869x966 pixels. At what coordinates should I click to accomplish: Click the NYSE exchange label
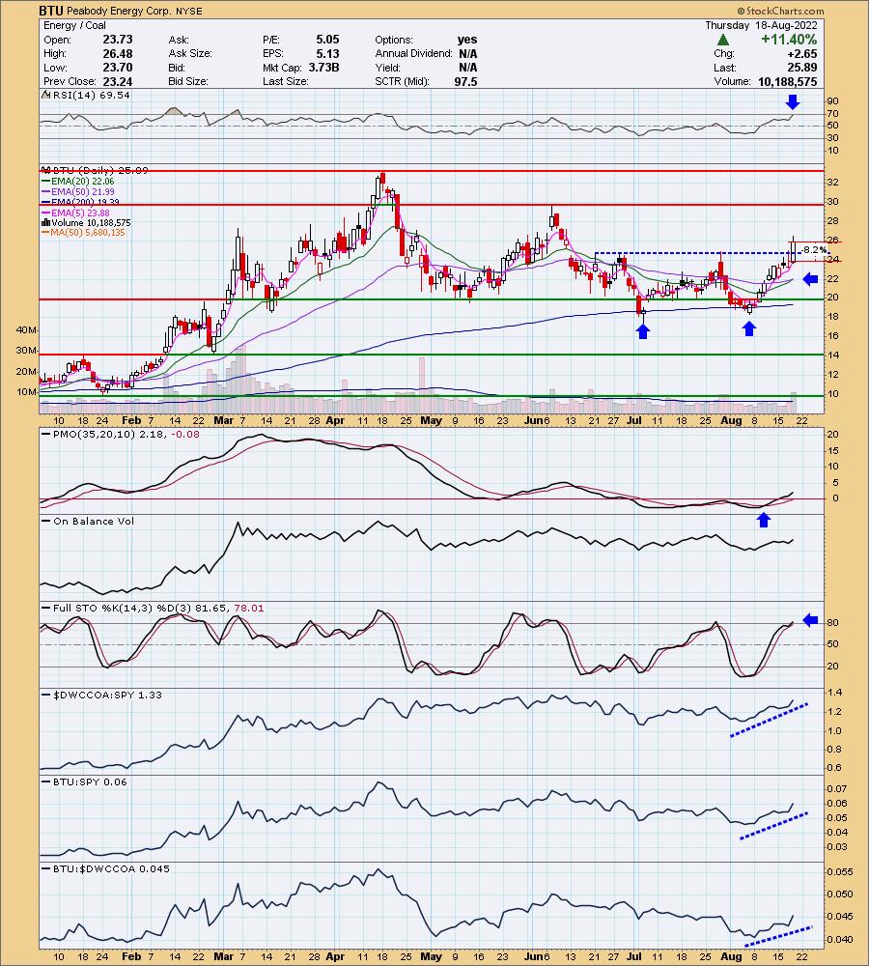[x=189, y=11]
